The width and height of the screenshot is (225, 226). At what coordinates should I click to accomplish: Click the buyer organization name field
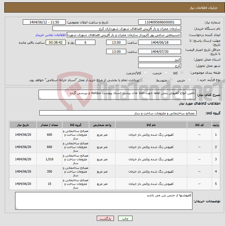pyautogui.click(x=117, y=28)
